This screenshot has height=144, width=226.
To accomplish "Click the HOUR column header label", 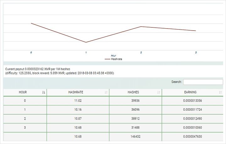I will (23, 92).
